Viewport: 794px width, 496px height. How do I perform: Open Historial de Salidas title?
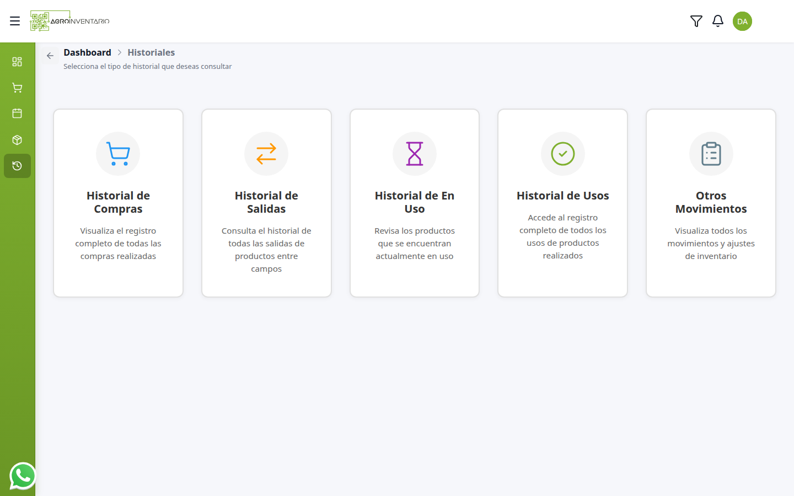[x=266, y=202]
